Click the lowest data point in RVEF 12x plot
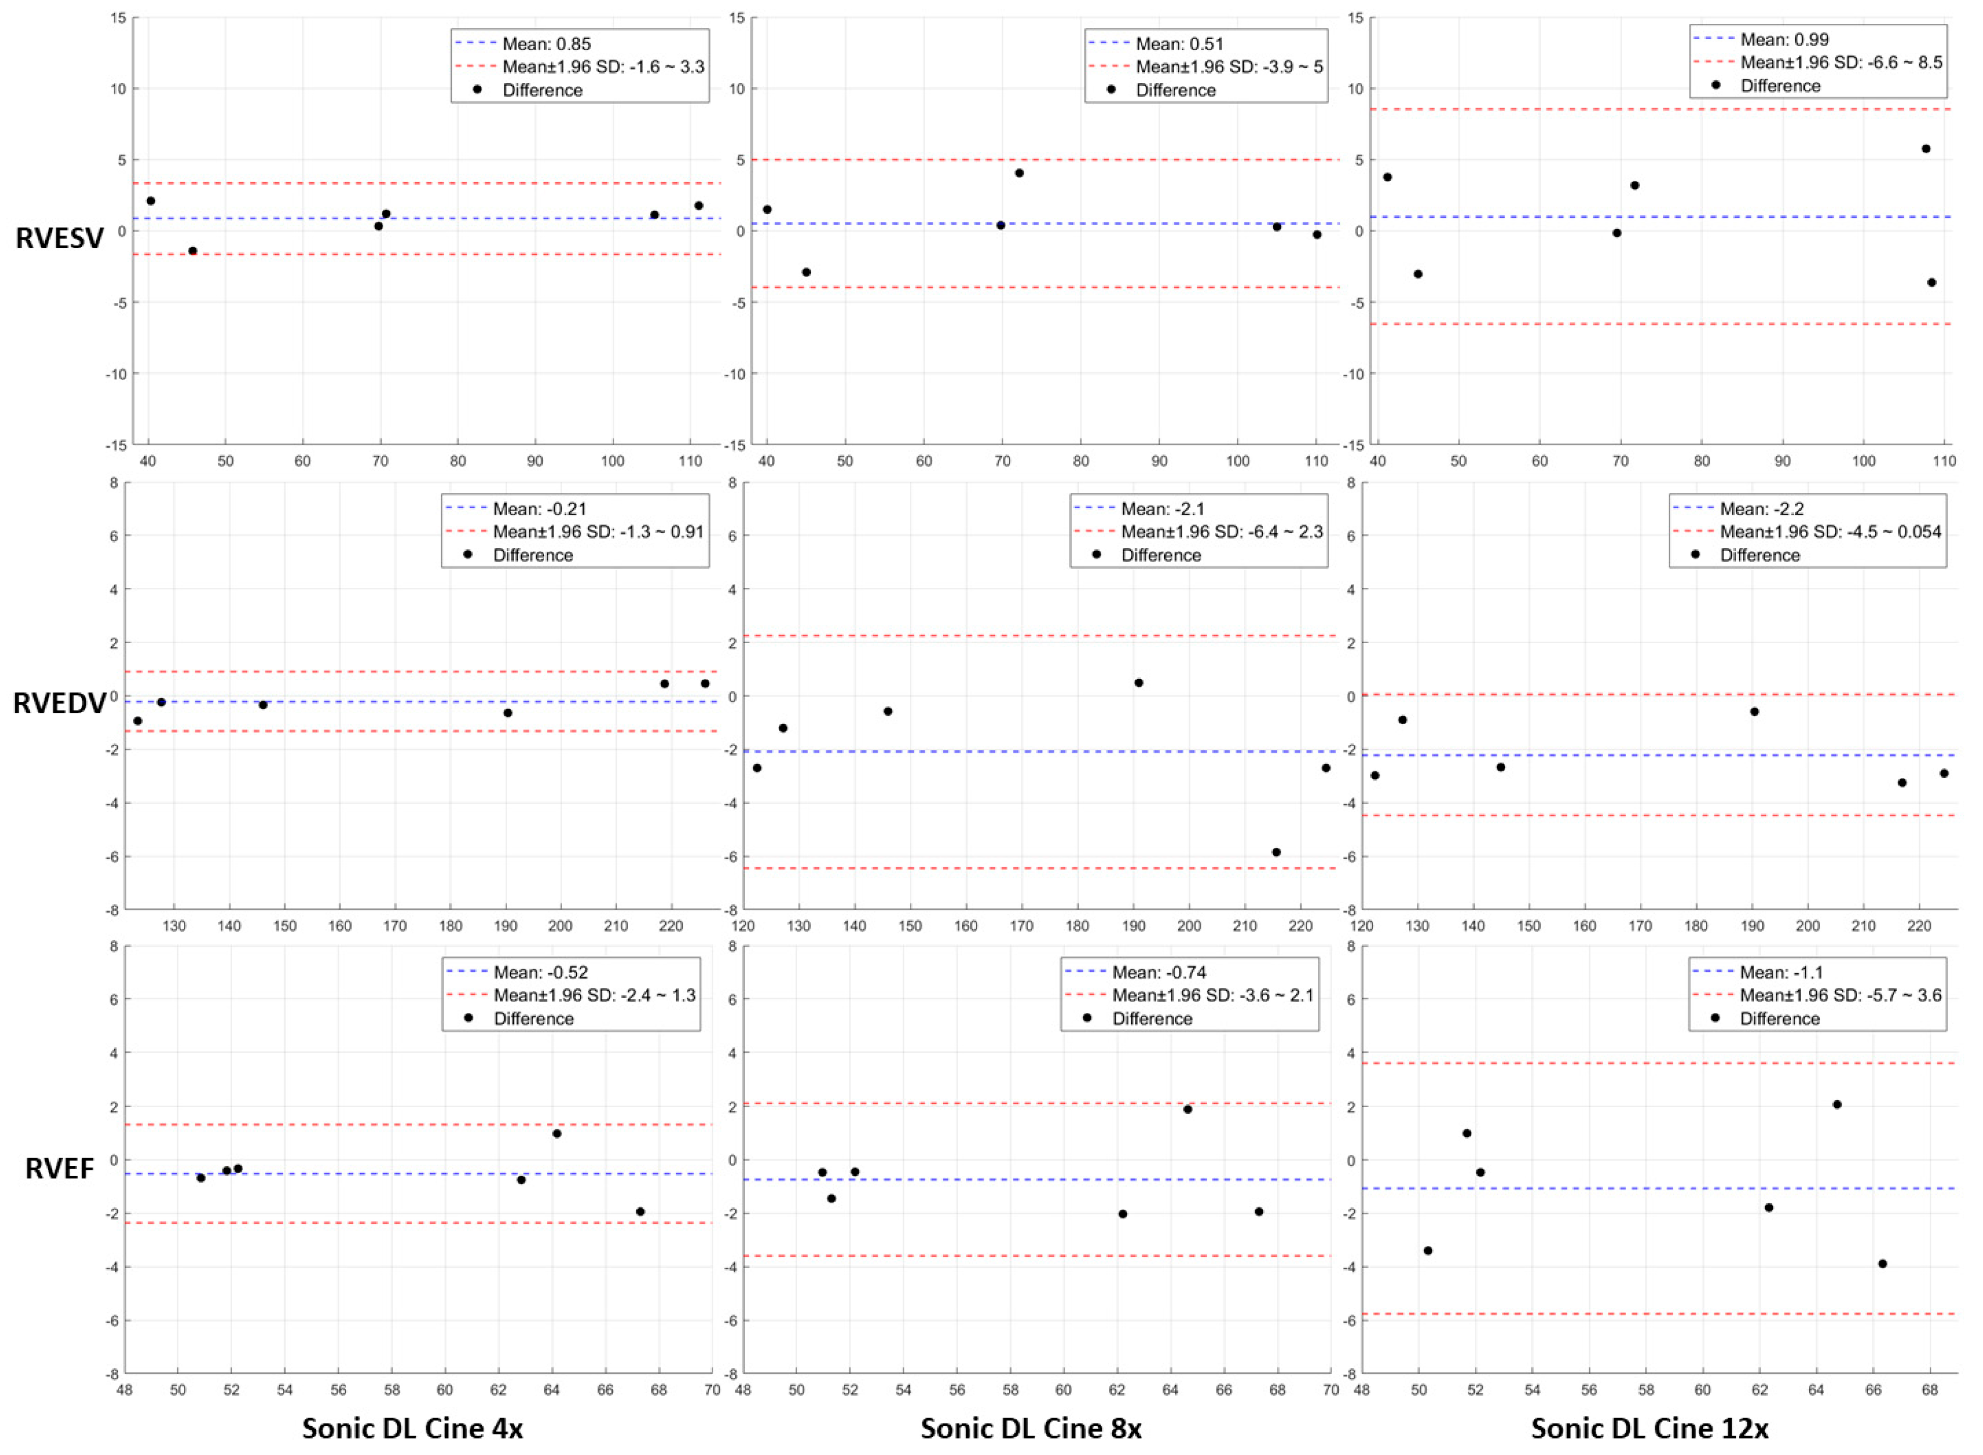 click(x=1882, y=1264)
